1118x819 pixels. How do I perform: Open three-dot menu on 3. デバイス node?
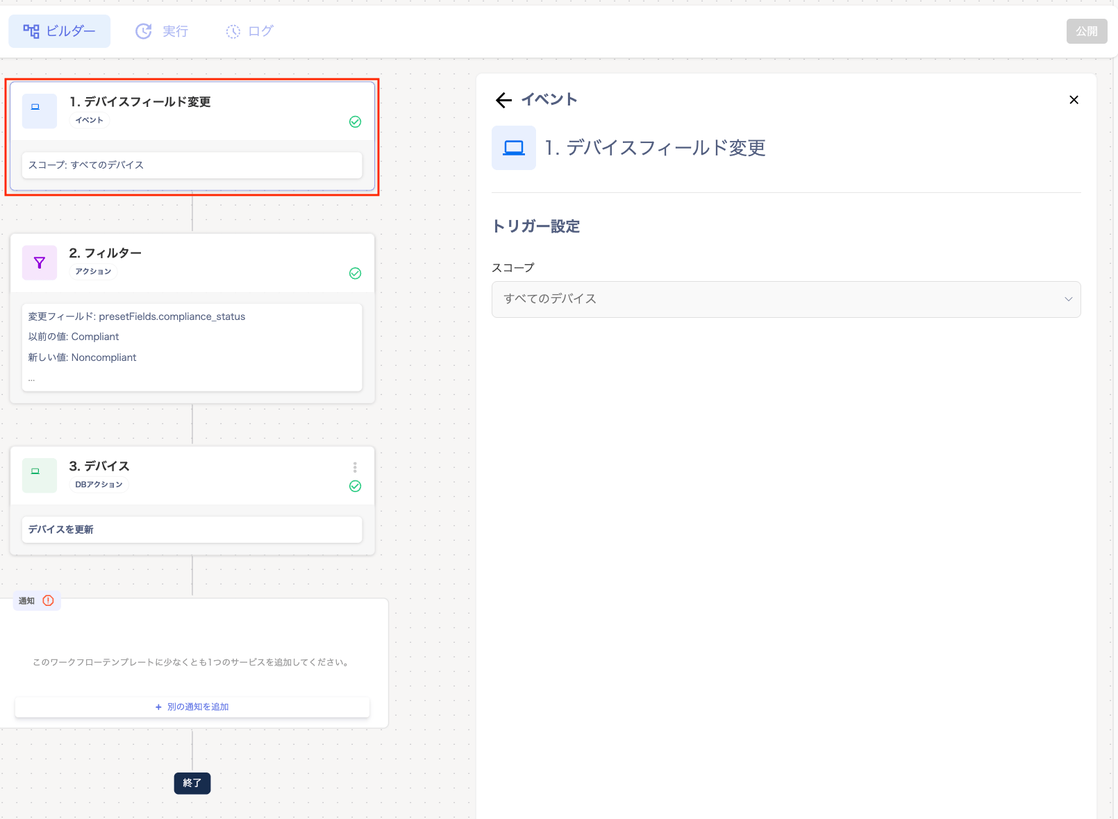tap(355, 467)
